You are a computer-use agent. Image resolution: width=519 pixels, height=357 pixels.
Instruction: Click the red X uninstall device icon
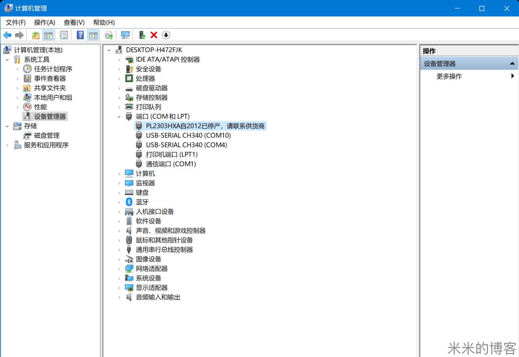click(x=154, y=35)
